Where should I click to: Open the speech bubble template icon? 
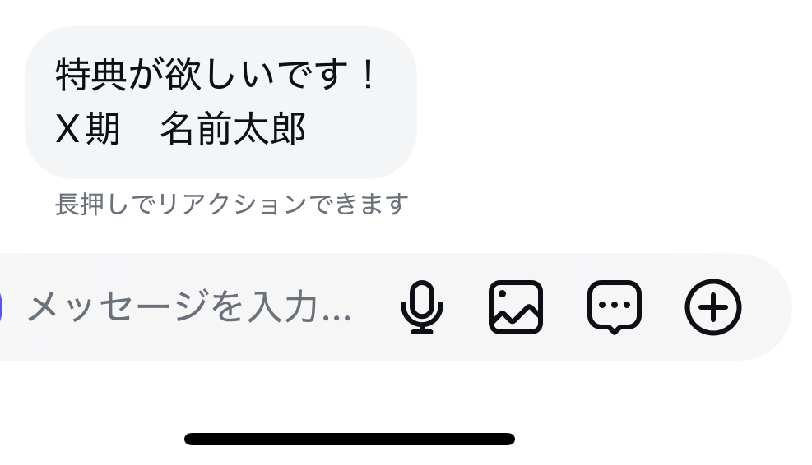tap(615, 307)
